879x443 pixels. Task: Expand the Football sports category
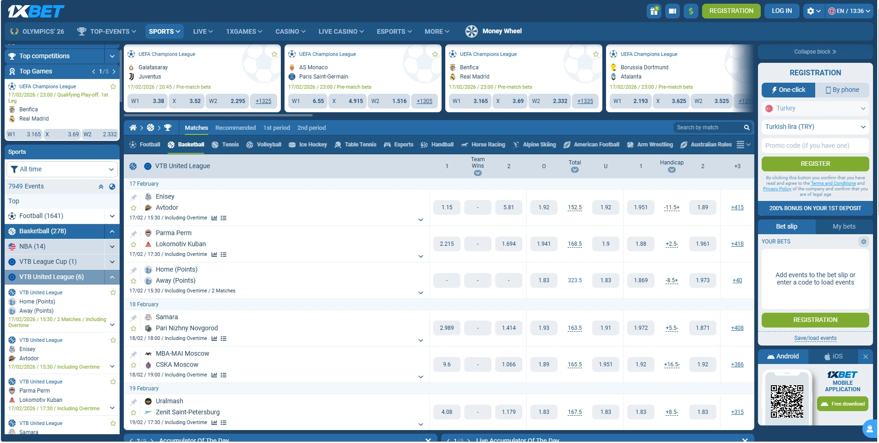click(x=112, y=216)
